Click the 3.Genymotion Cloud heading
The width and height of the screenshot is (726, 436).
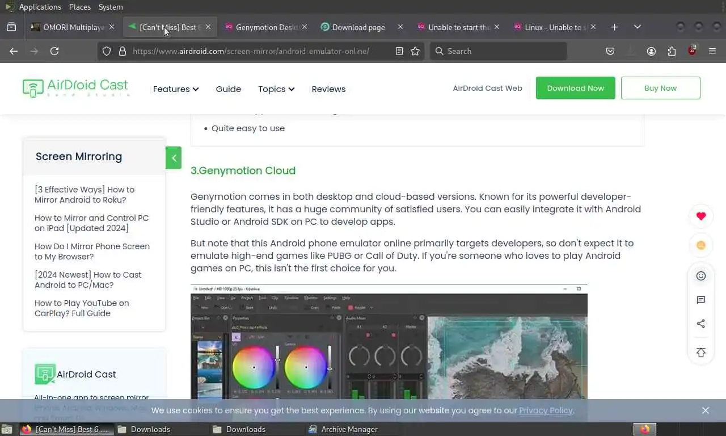point(243,170)
